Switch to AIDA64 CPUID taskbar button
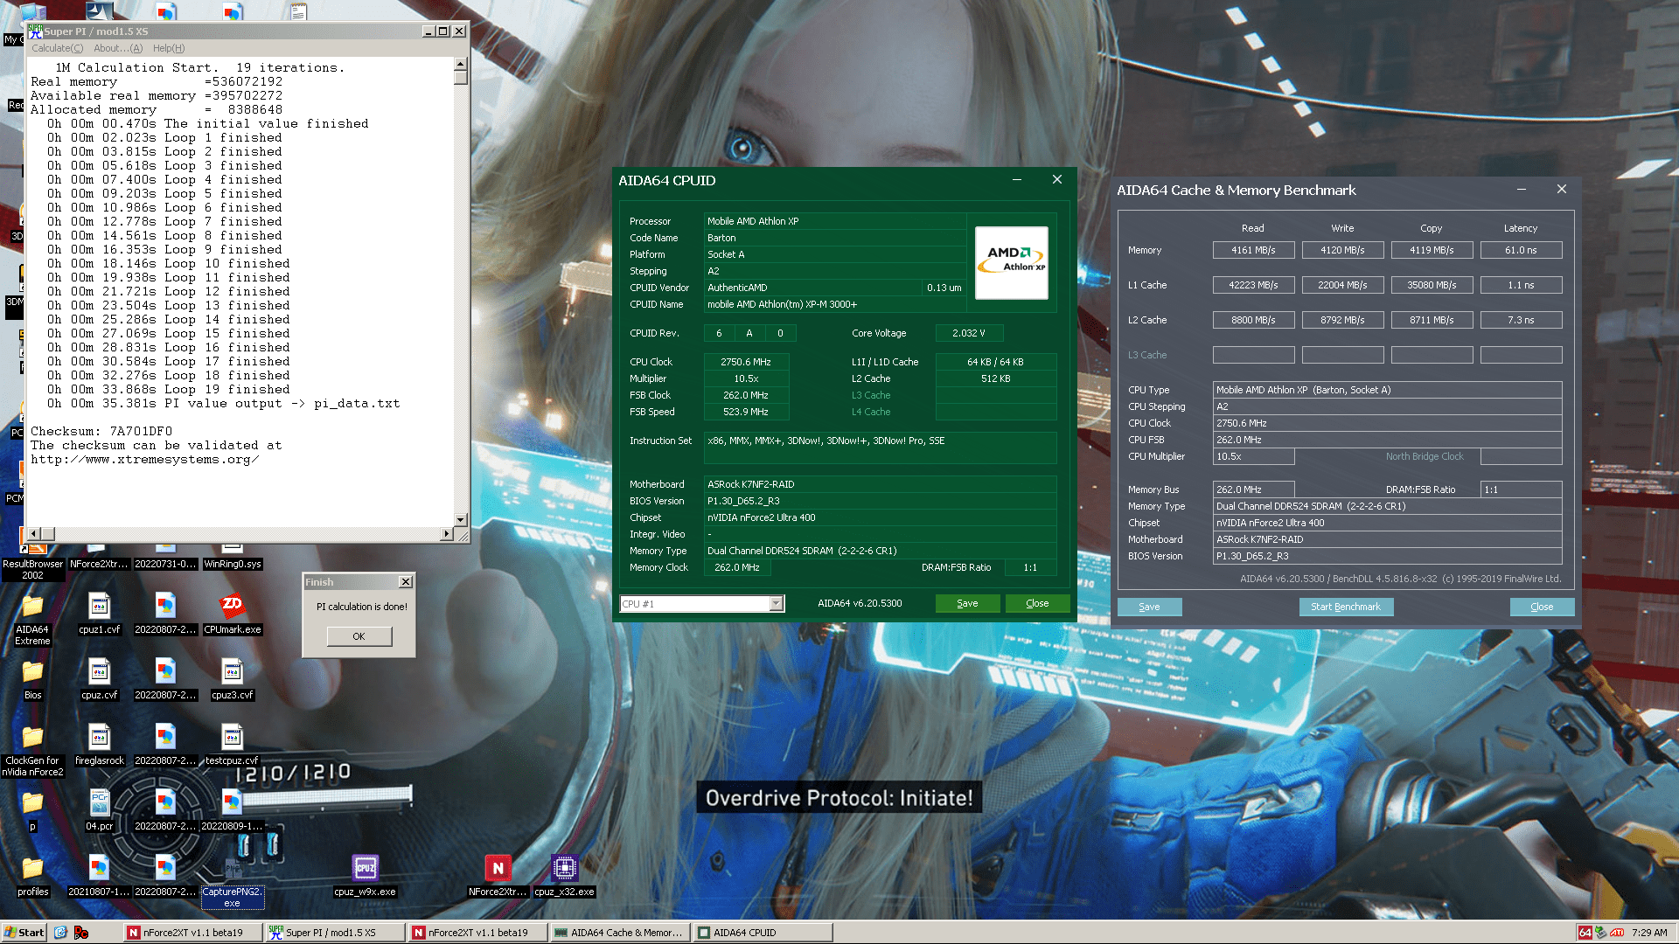The image size is (1679, 944). [x=763, y=933]
